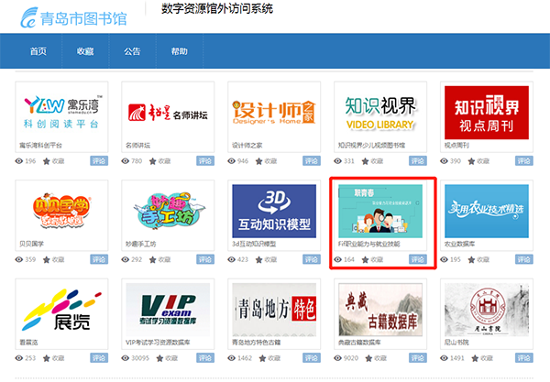Favorite 设计师之家 with its star icon
550x382 pixels.
(x=258, y=161)
